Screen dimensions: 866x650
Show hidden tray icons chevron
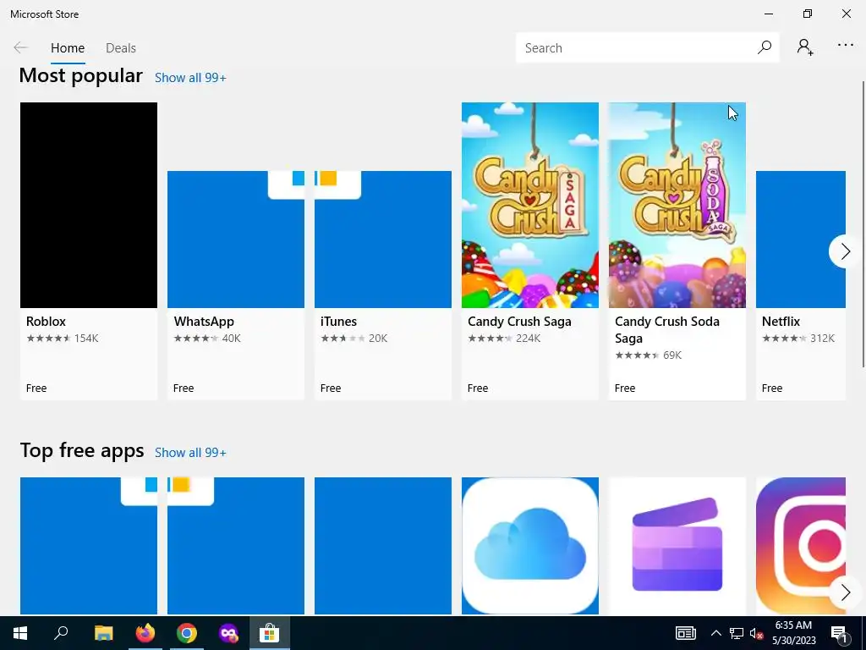715,633
